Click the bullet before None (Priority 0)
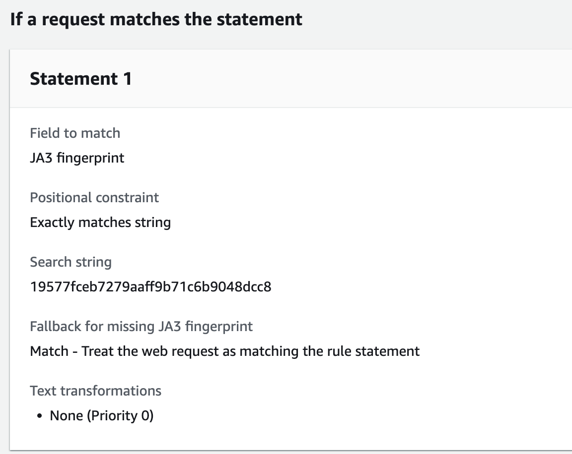This screenshot has height=454, width=572. [x=41, y=416]
